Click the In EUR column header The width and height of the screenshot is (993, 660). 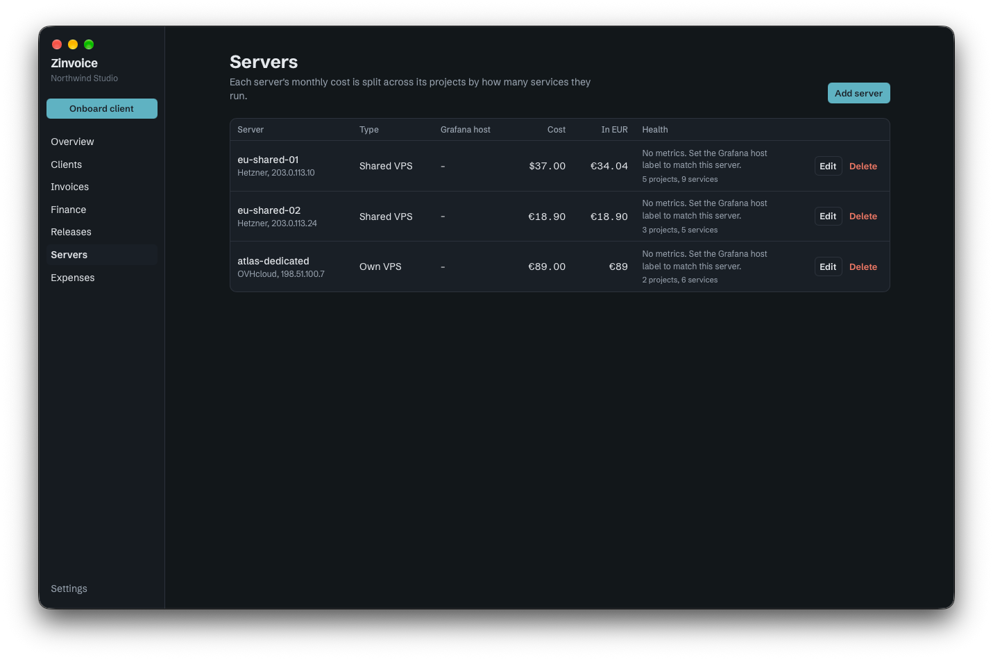615,130
